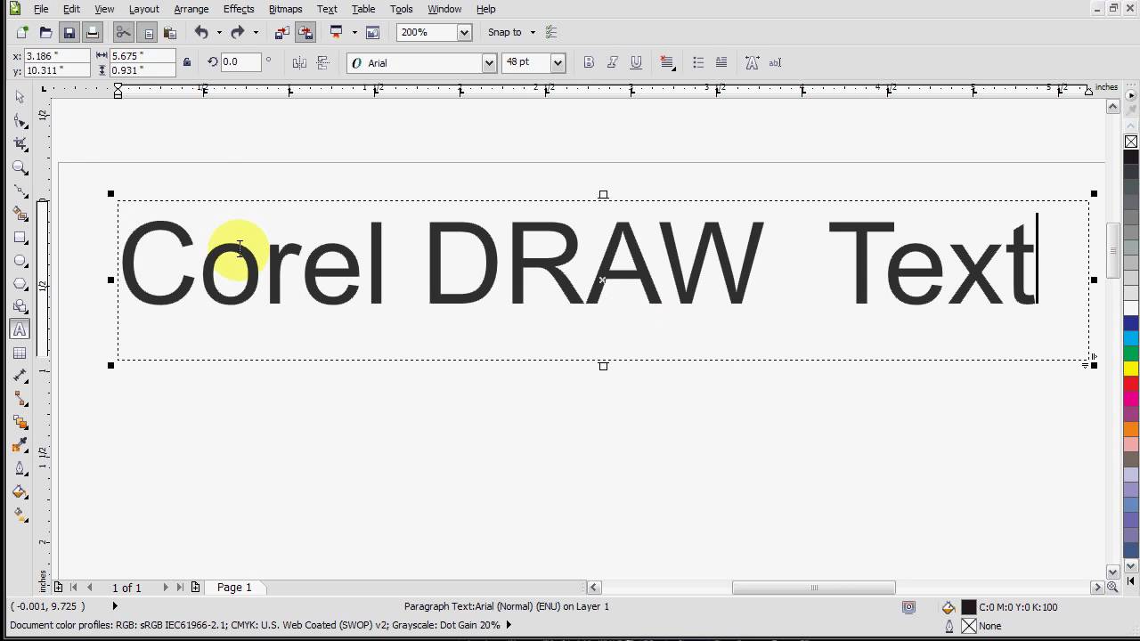Viewport: 1140px width, 641px height.
Task: Select the Blend interactive tool
Action: click(x=20, y=422)
